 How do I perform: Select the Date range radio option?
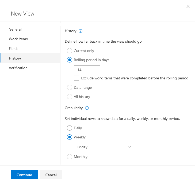pos(70,87)
